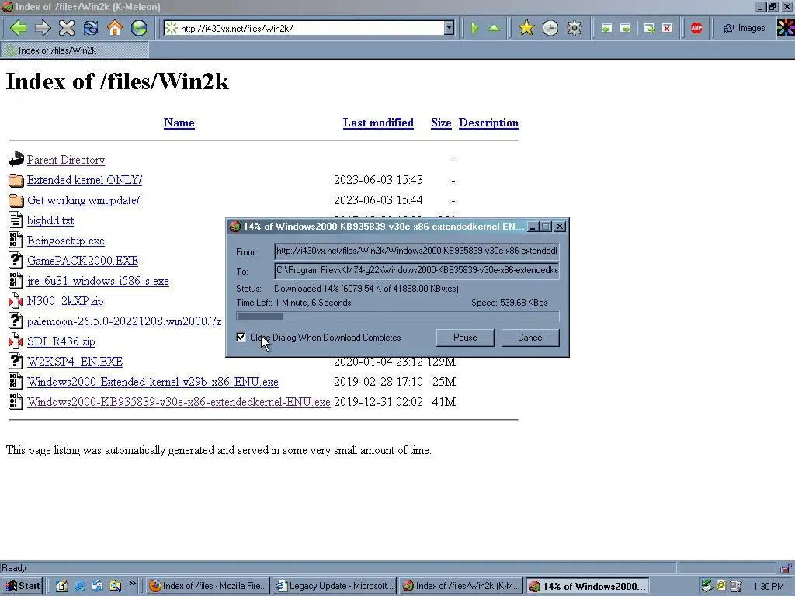
Task: Click the download progress bar
Action: 397,317
